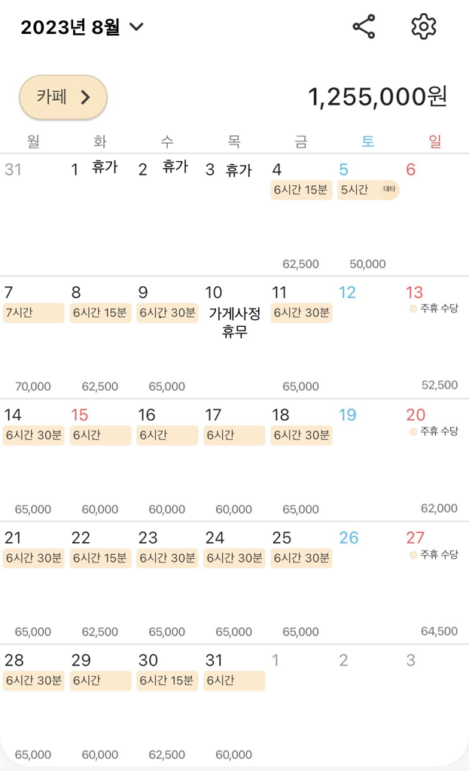Tap the 주휴 수당 marker on August 27

coord(434,554)
